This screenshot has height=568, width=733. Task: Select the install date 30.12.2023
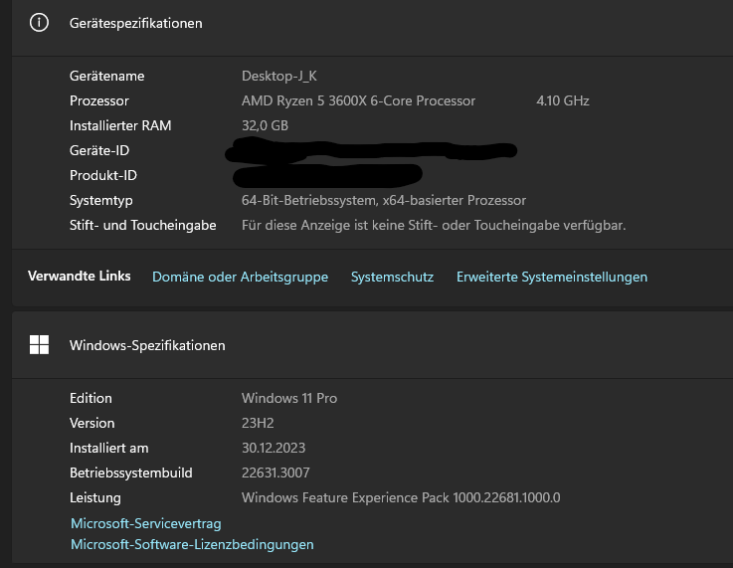click(273, 448)
